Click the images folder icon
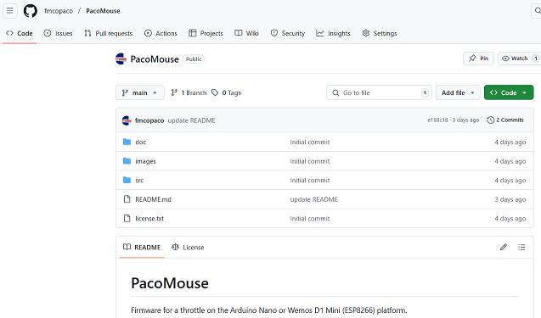541x318 pixels. [127, 161]
